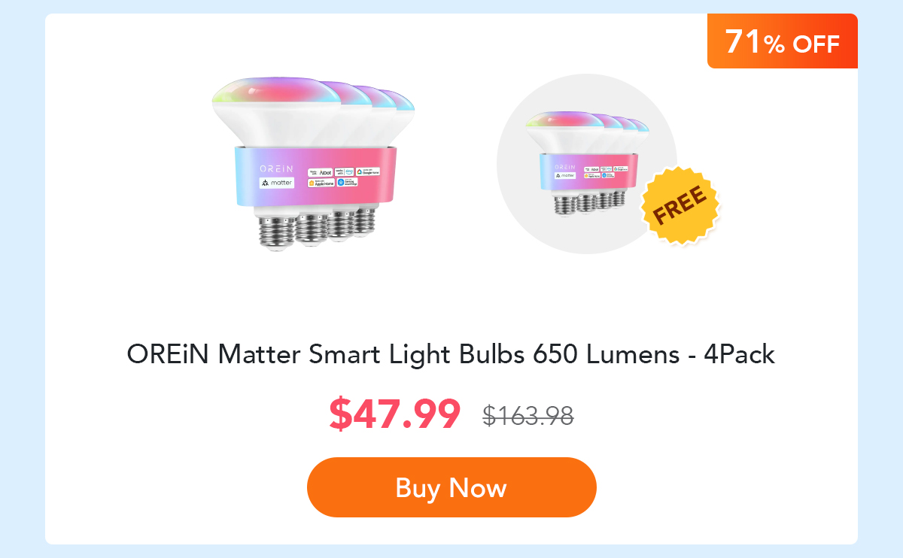This screenshot has height=558, width=903.
Task: Click the yellow FREE starburst badge
Action: (680, 205)
